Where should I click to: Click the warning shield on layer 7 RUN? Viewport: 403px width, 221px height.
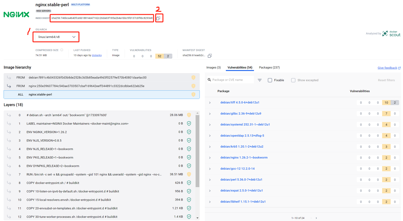[x=189, y=174]
